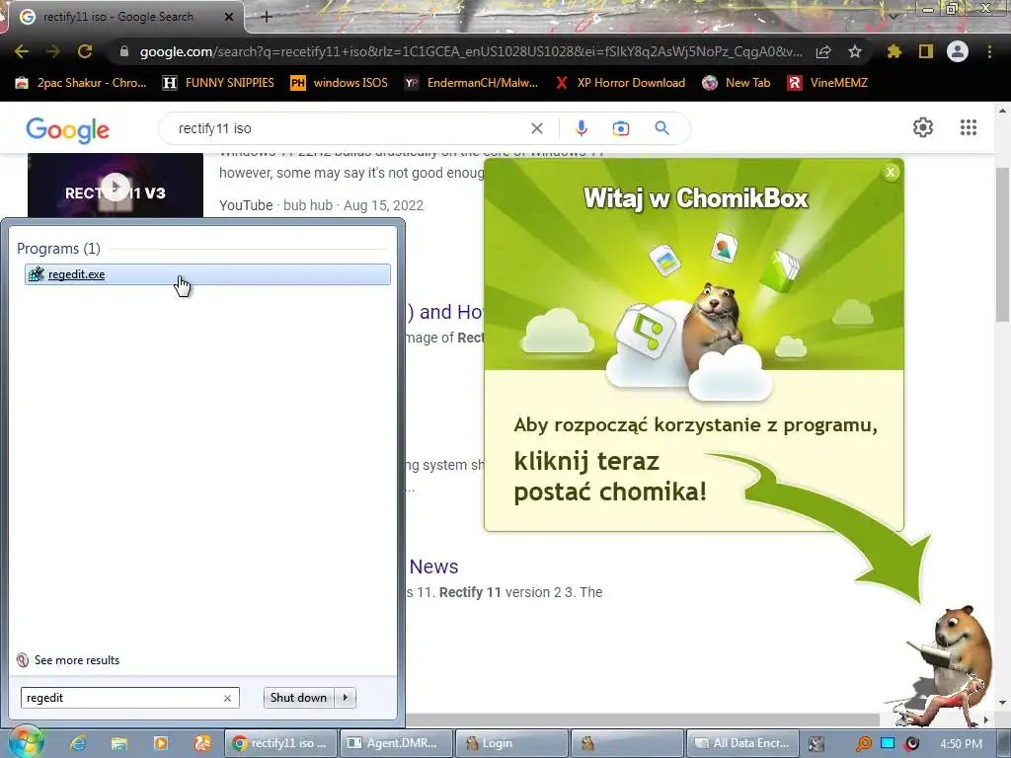Click the site lock icon in address bar
The width and height of the screenshot is (1011, 758).
[123, 51]
